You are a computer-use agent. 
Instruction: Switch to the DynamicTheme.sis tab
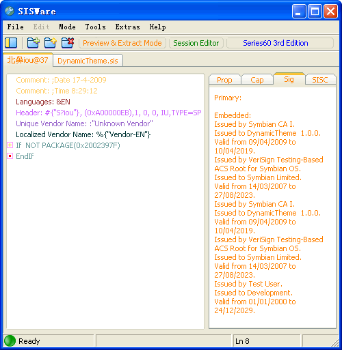pyautogui.click(x=88, y=61)
